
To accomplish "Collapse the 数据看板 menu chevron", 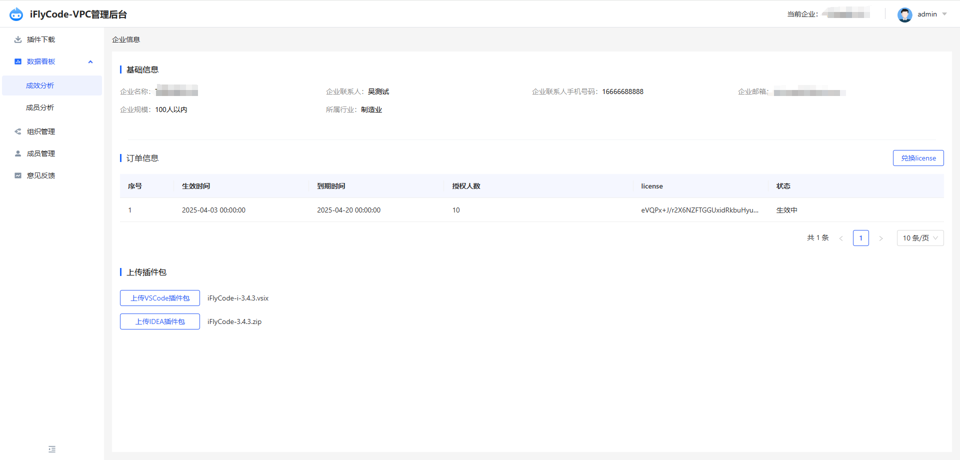I will [90, 62].
